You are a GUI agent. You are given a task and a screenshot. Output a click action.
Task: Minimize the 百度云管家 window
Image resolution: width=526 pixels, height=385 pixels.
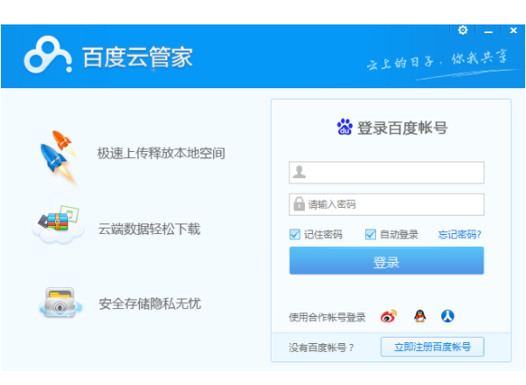click(x=488, y=31)
